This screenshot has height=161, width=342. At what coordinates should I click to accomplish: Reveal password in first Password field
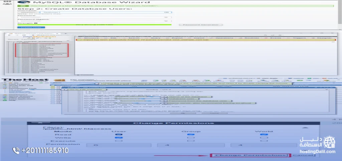(x=166, y=17)
